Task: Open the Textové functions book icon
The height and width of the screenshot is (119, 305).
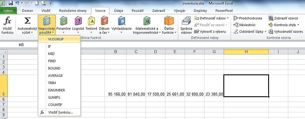Action: coord(91,21)
